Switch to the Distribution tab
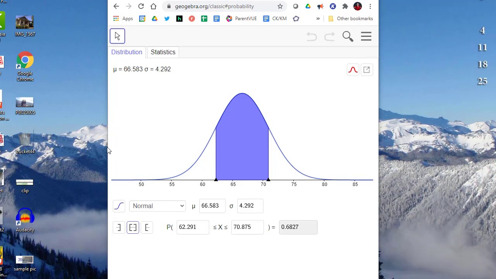Screen dimensions: 496x279 127,52
